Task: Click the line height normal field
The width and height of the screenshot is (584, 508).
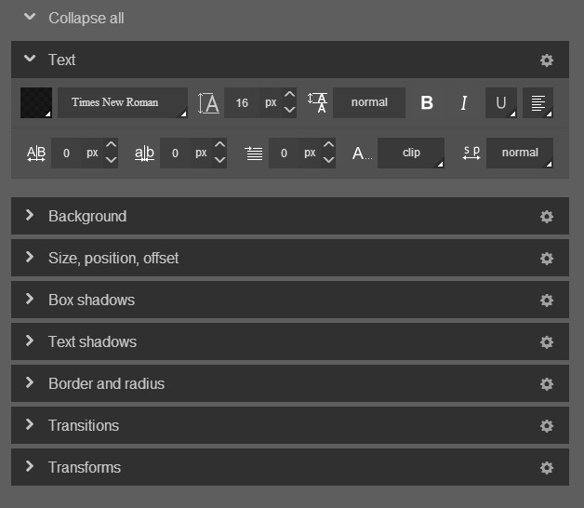Action: coord(369,103)
